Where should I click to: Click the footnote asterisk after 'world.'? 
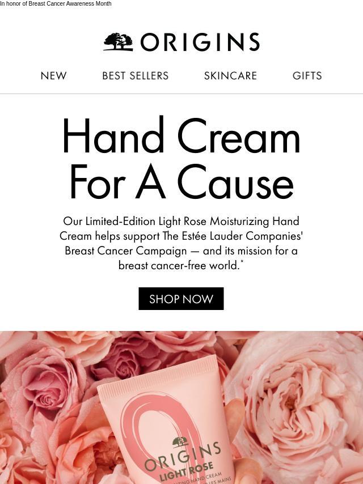[x=242, y=262]
